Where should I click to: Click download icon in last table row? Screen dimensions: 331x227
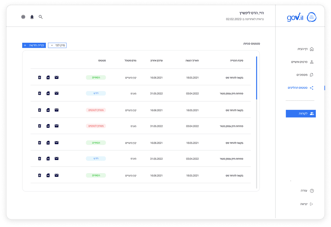[48, 175]
